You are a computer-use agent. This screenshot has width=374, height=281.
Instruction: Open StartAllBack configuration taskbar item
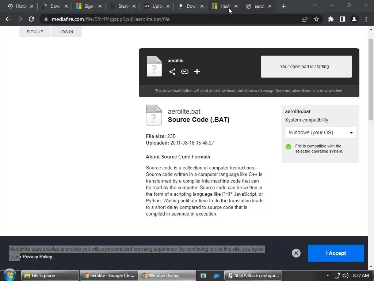[253, 276]
